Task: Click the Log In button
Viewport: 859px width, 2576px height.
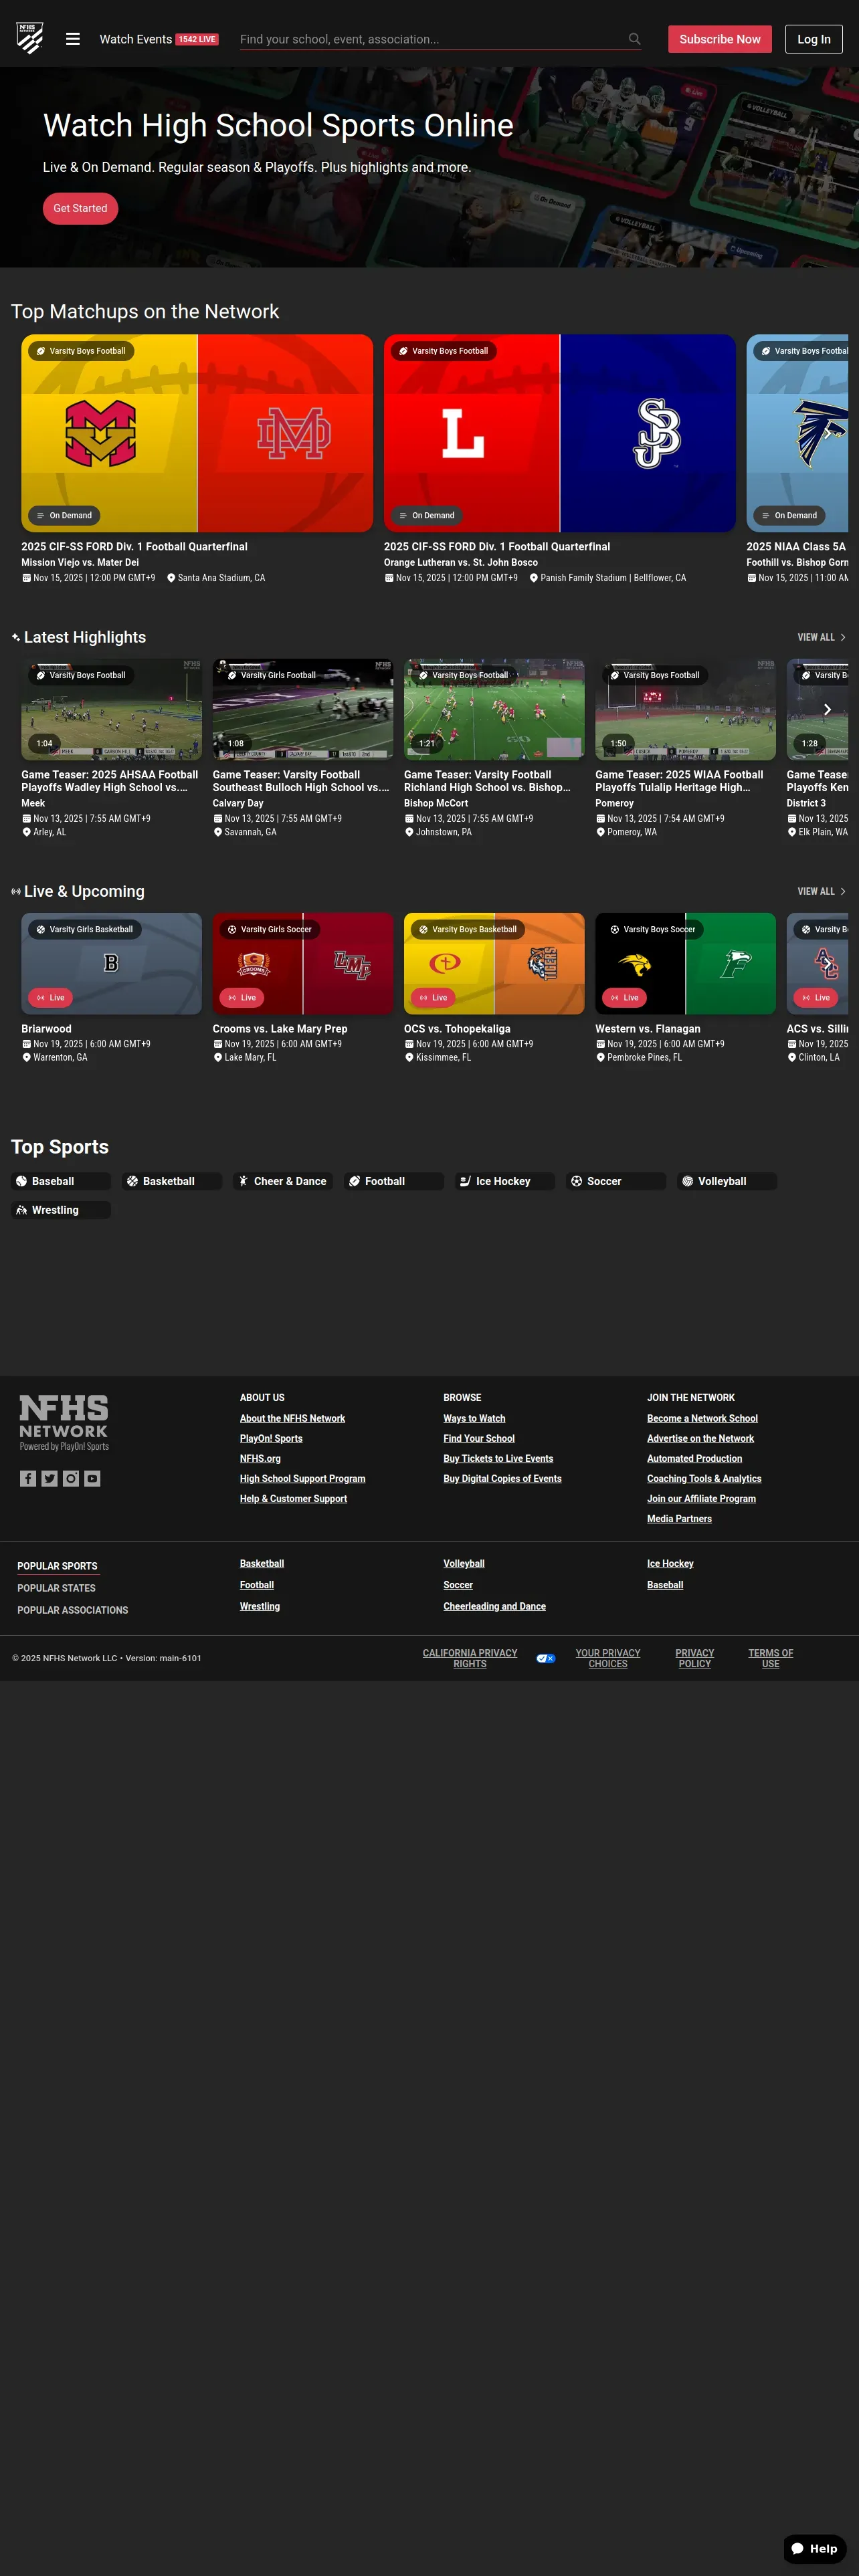Action: 814,39
